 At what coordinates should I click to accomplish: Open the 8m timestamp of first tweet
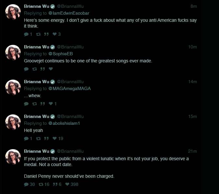(x=194, y=6)
